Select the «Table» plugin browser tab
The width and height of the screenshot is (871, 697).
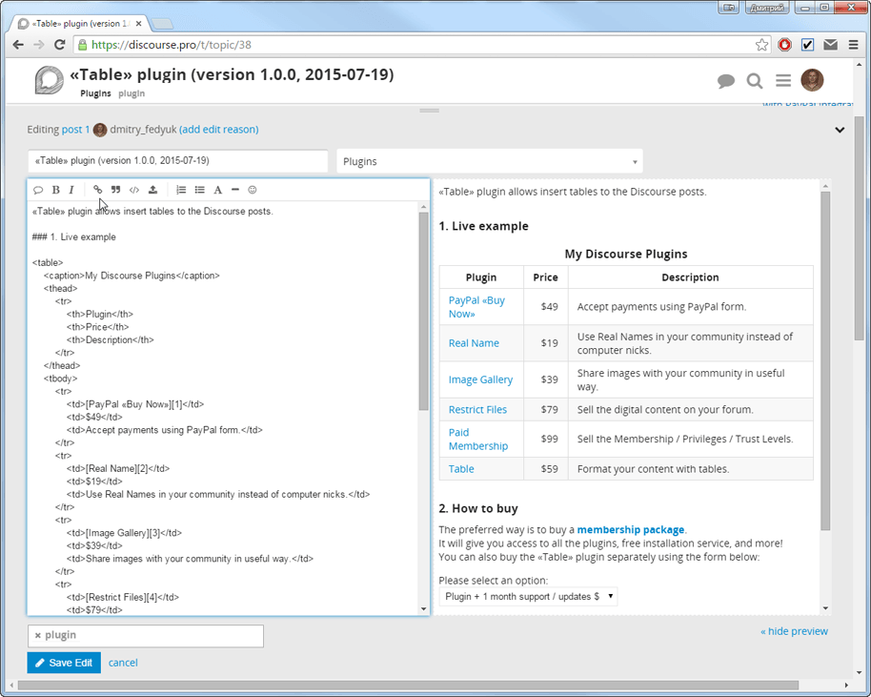click(81, 23)
